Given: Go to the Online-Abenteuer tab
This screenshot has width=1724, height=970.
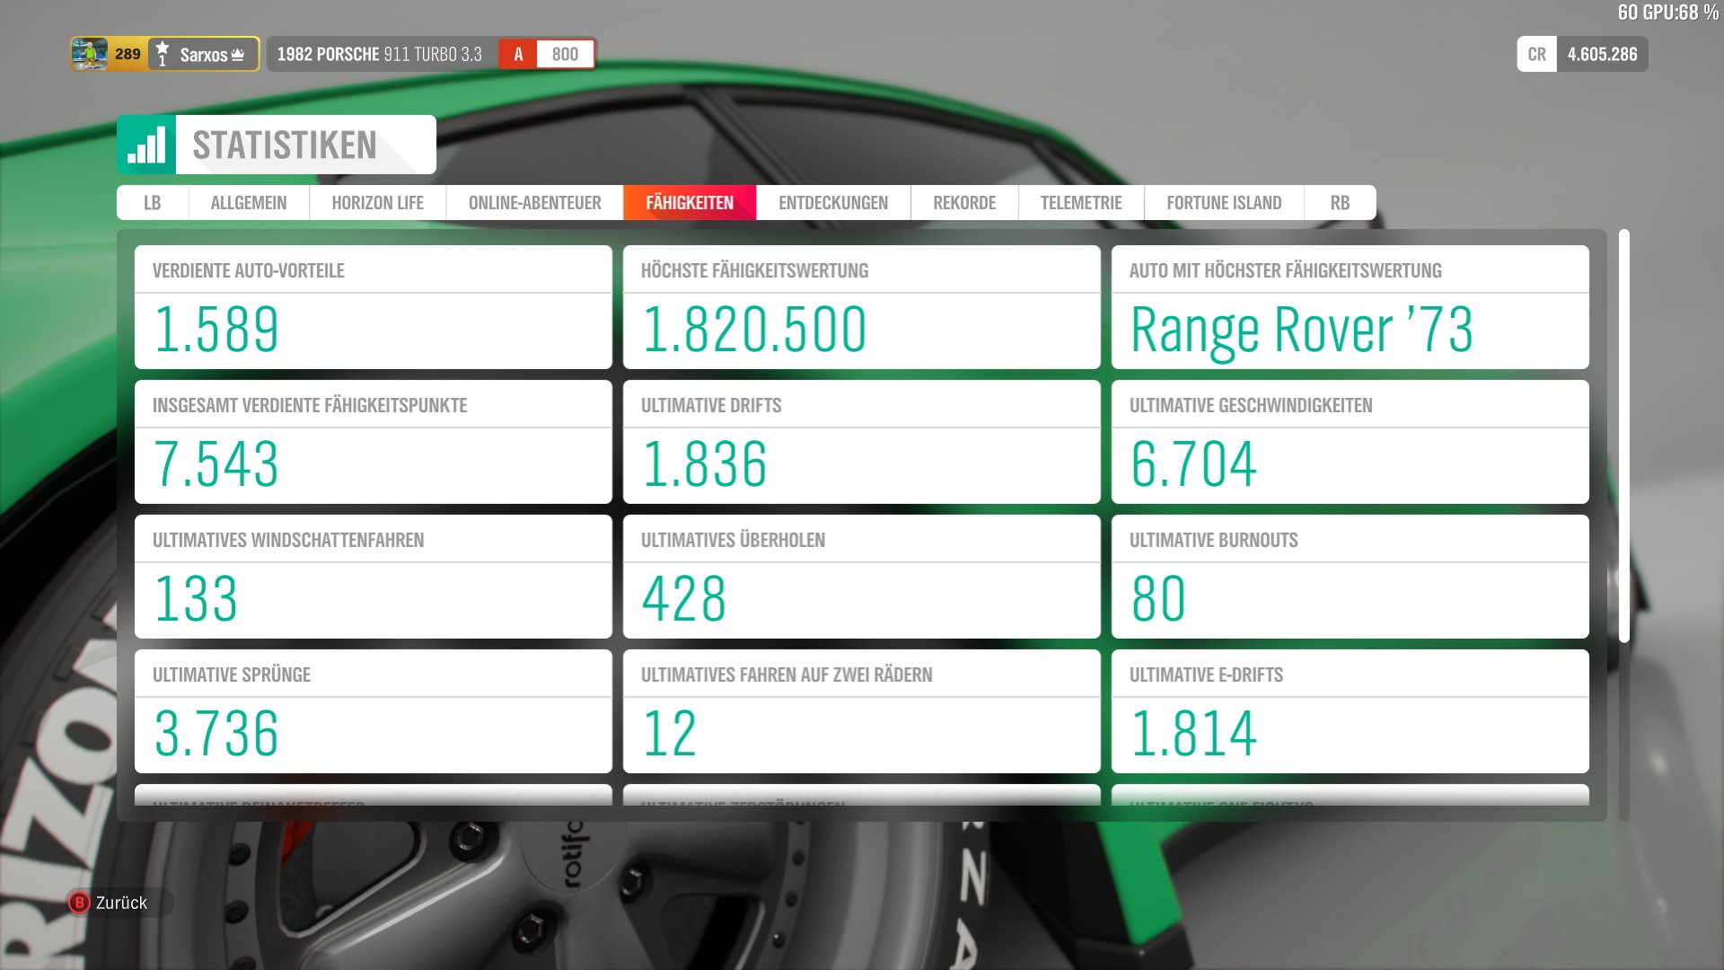Looking at the screenshot, I should point(534,203).
